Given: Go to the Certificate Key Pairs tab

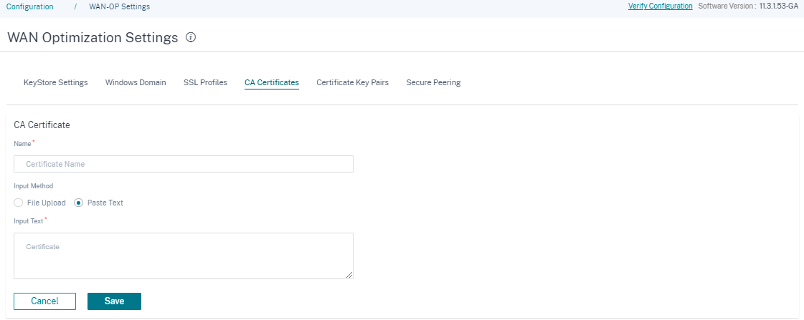Looking at the screenshot, I should click(352, 82).
